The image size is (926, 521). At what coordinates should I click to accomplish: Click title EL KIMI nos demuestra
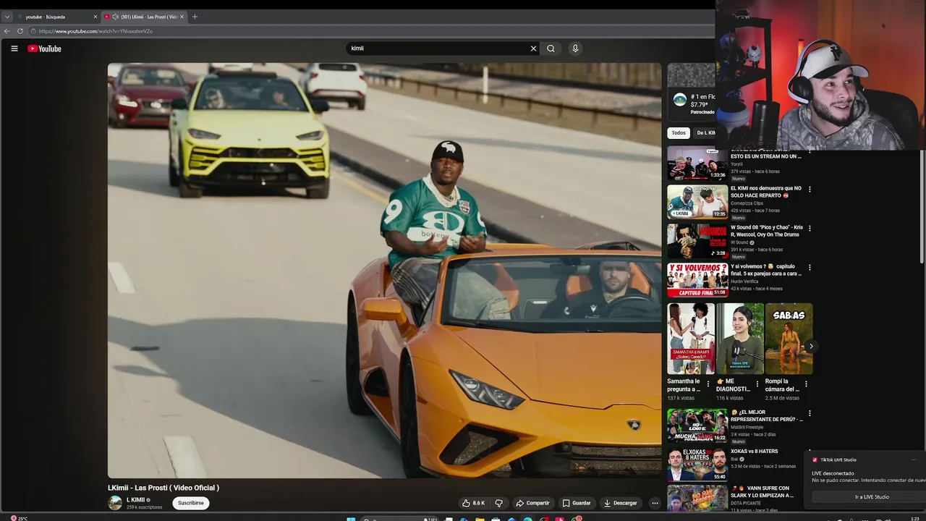coord(766,192)
